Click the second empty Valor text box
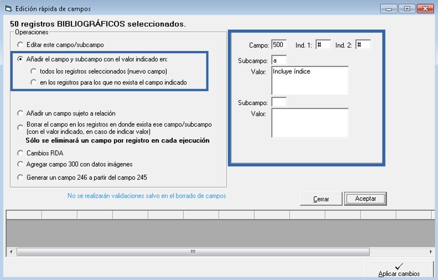This screenshot has width=438, height=280. (310, 123)
